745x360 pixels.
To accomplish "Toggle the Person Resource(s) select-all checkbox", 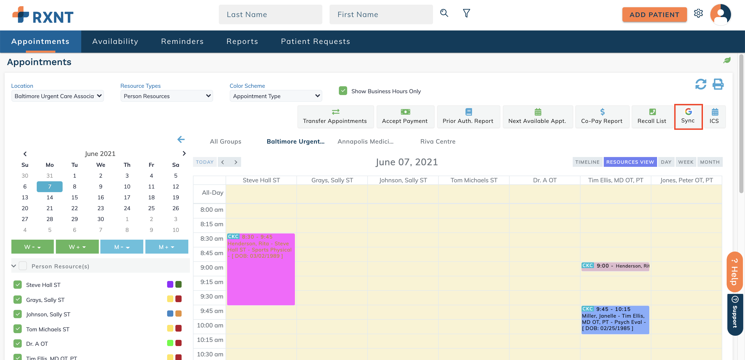I will tap(23, 266).
